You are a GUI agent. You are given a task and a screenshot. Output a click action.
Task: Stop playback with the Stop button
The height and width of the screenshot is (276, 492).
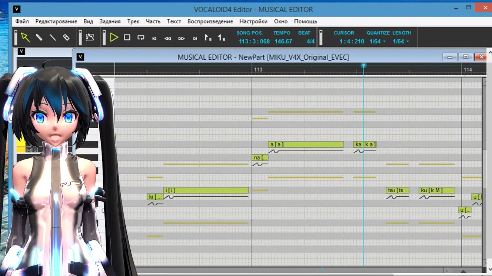coord(127,37)
